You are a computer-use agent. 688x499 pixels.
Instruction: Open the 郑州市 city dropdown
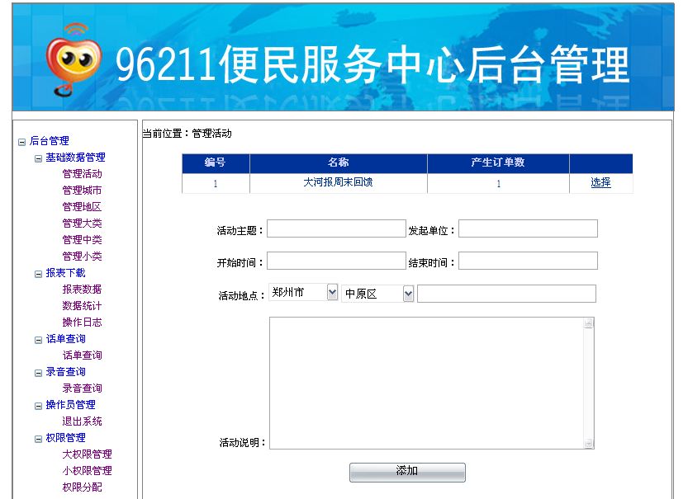coord(332,292)
